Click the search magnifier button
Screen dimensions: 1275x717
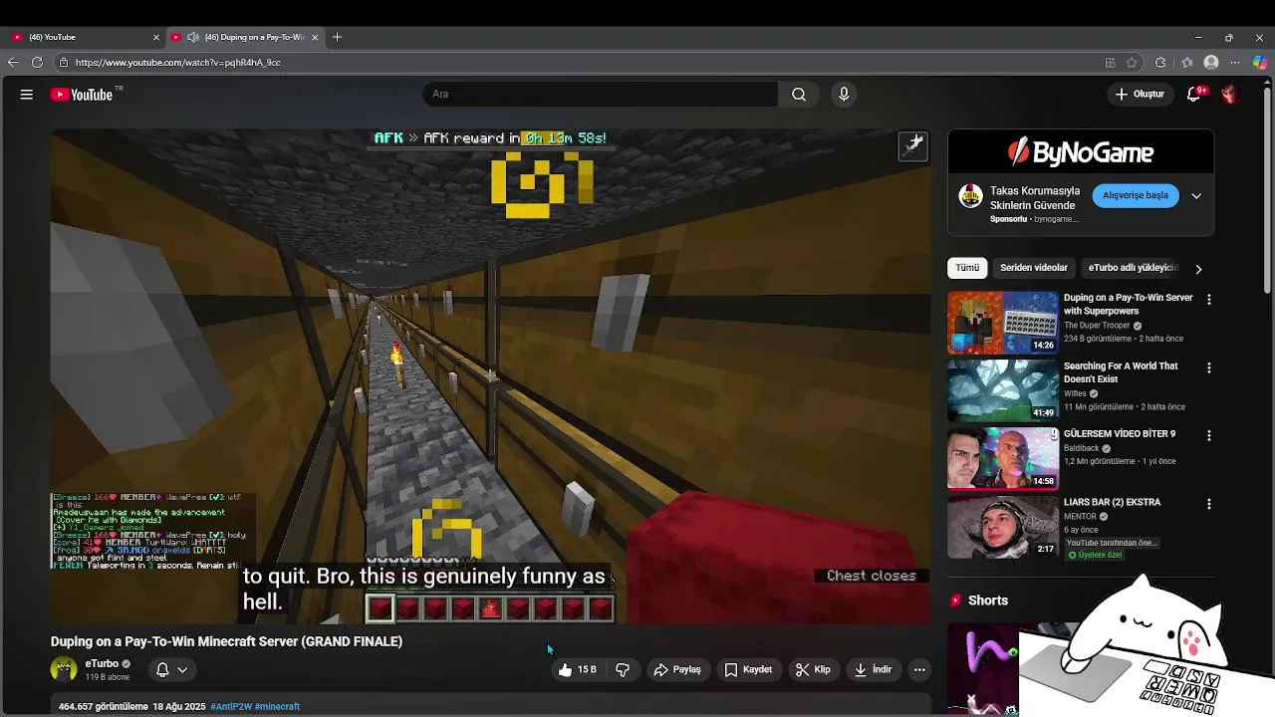(x=799, y=95)
